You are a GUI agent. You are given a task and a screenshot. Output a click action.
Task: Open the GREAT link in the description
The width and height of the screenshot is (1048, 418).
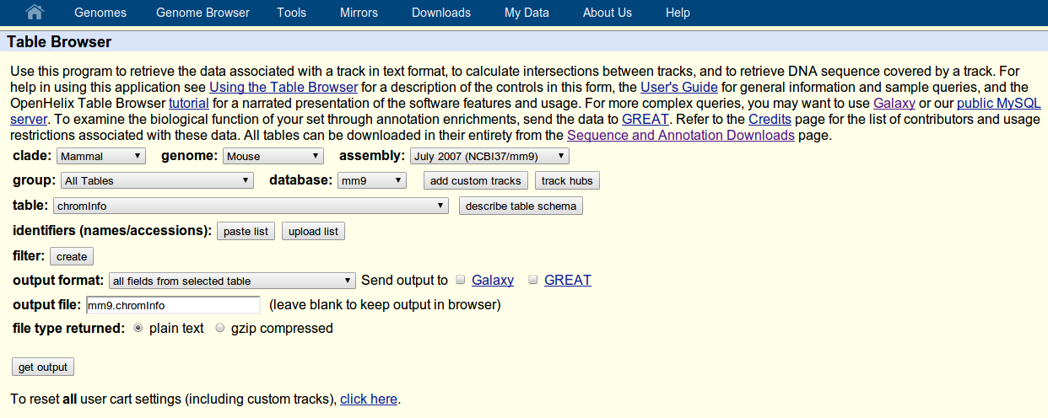tap(646, 119)
